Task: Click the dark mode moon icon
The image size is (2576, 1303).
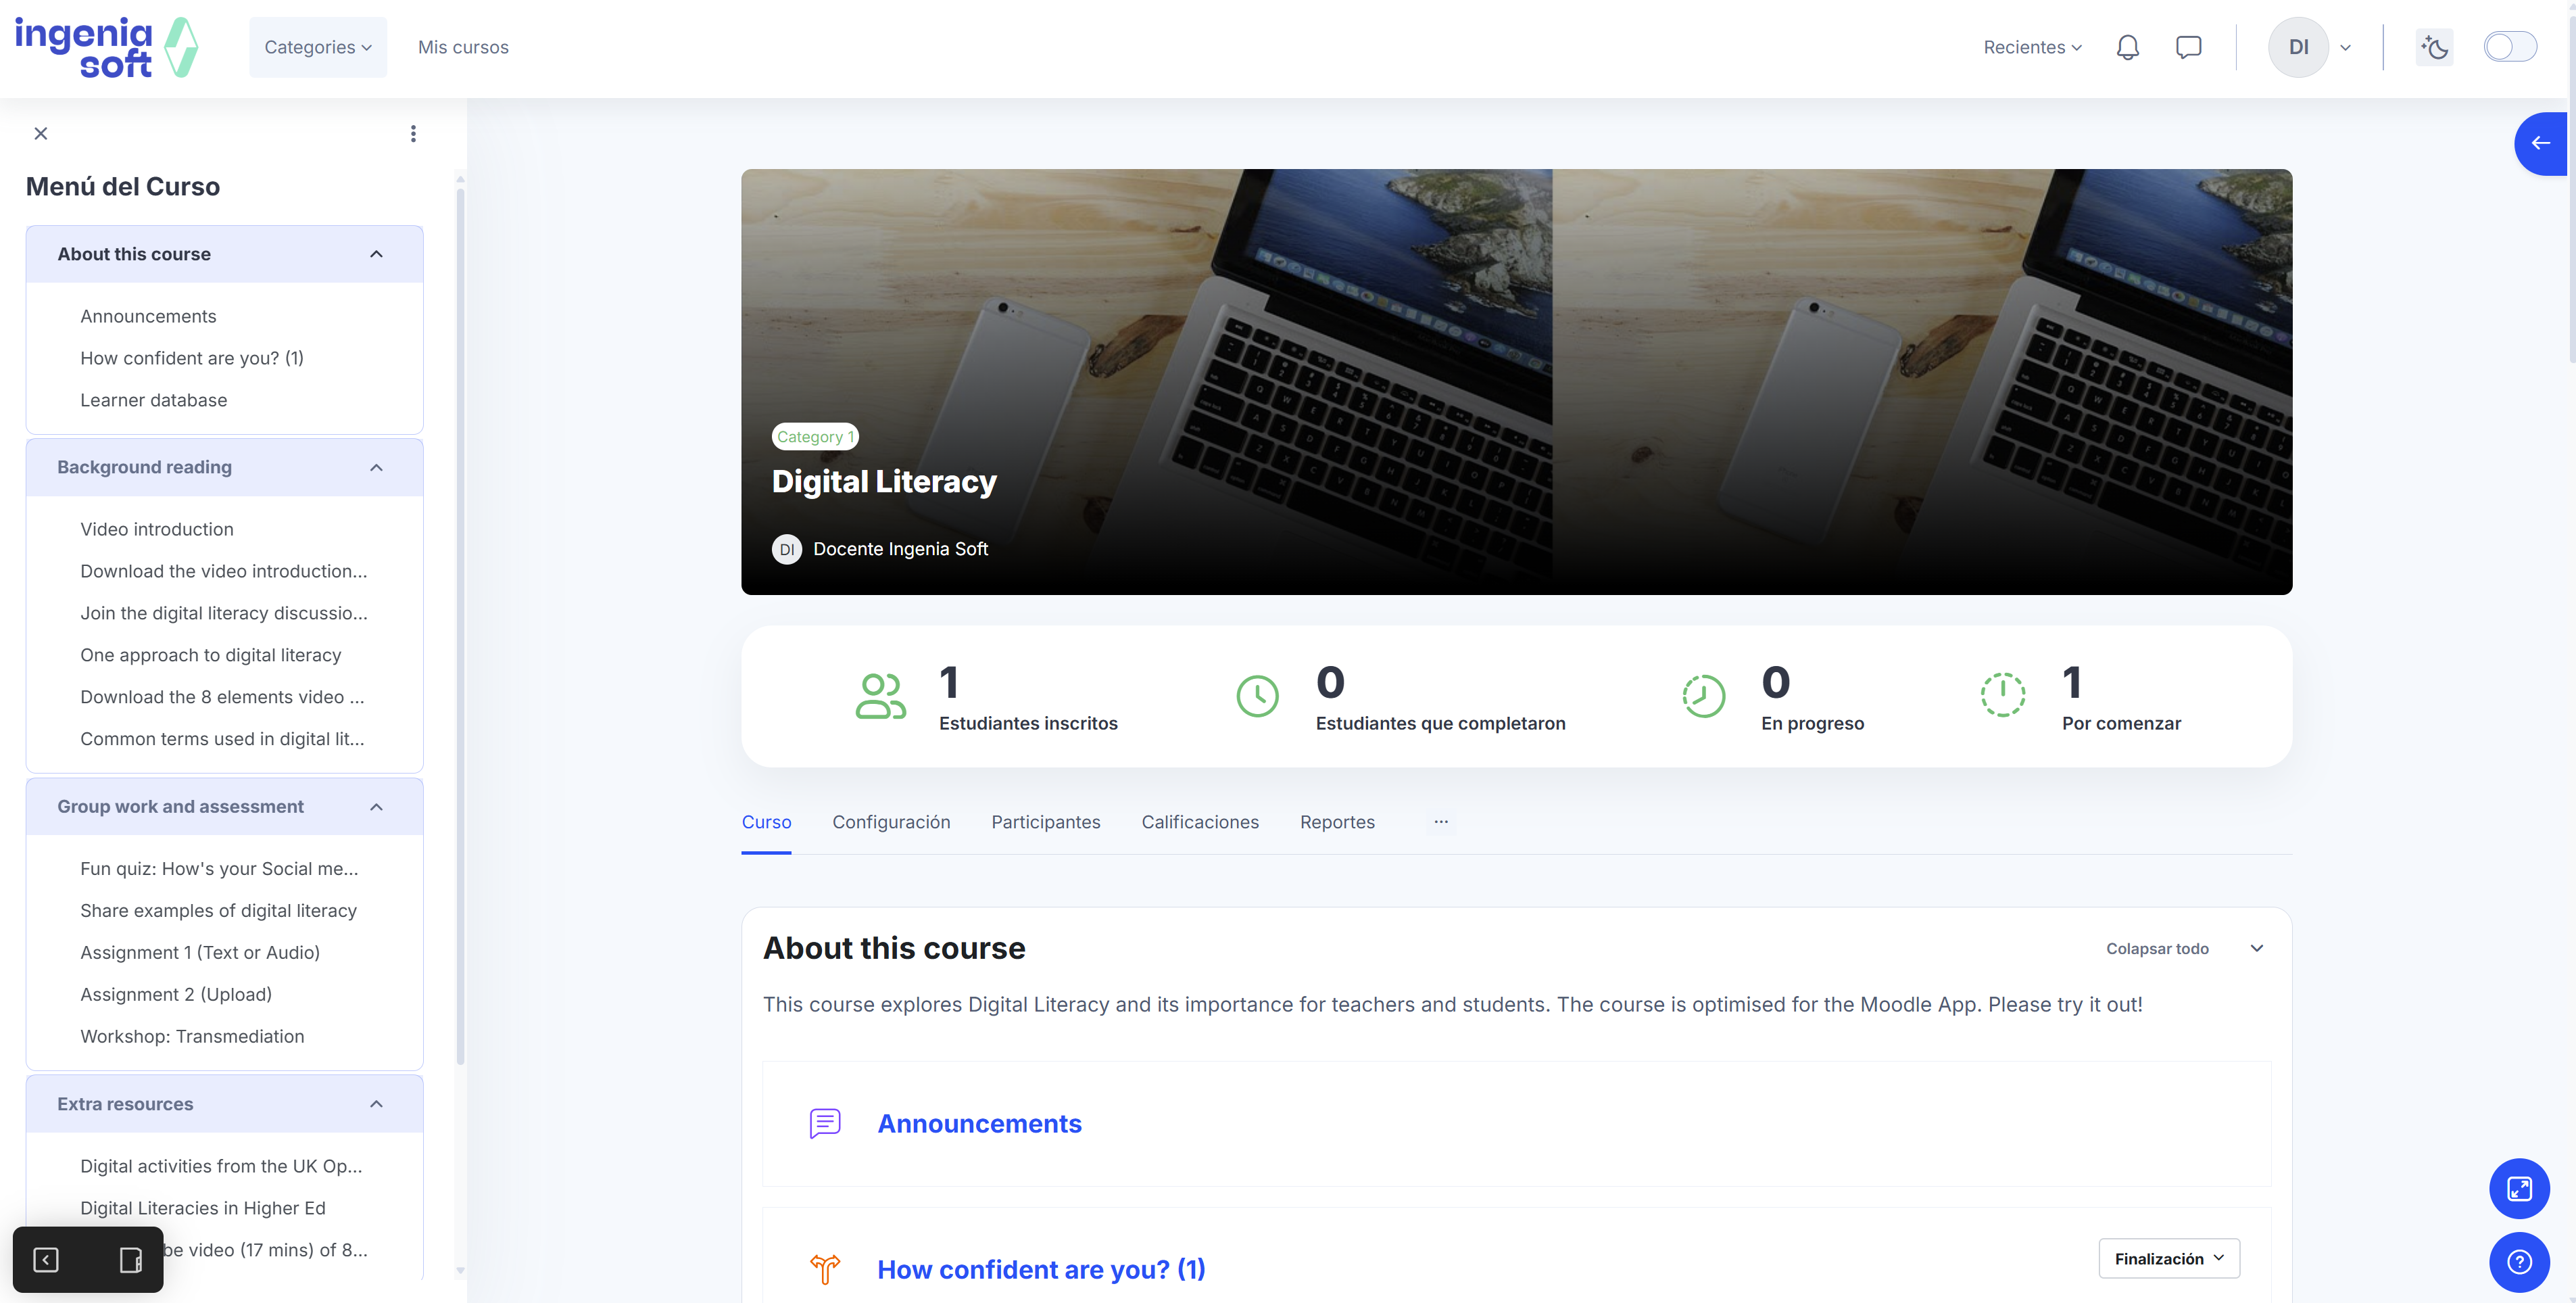Action: (2434, 47)
